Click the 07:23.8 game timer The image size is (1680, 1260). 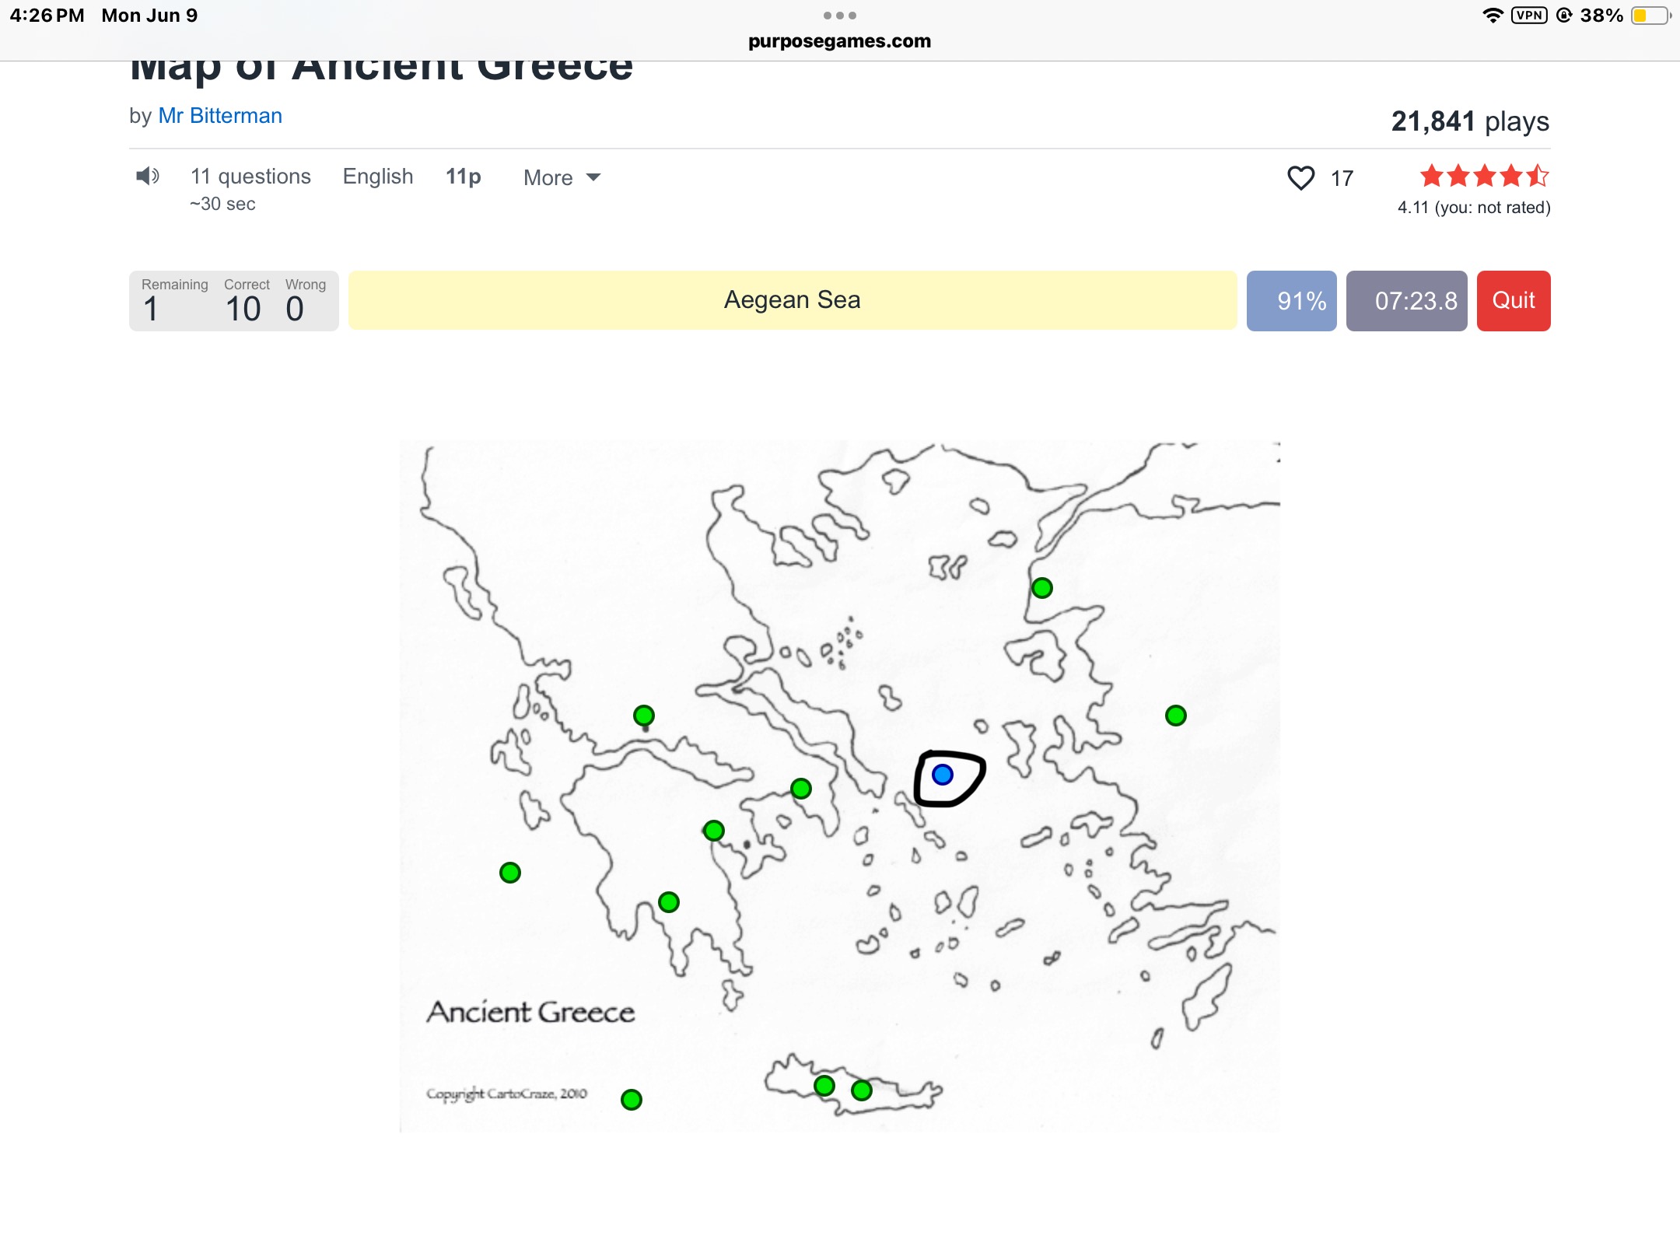(1406, 301)
